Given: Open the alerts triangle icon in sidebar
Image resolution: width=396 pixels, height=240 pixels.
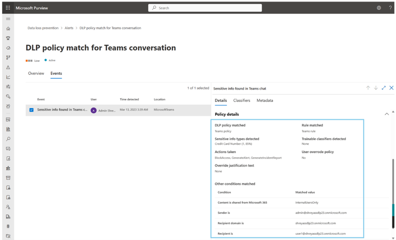Looking at the screenshot, I should [x=8, y=67].
